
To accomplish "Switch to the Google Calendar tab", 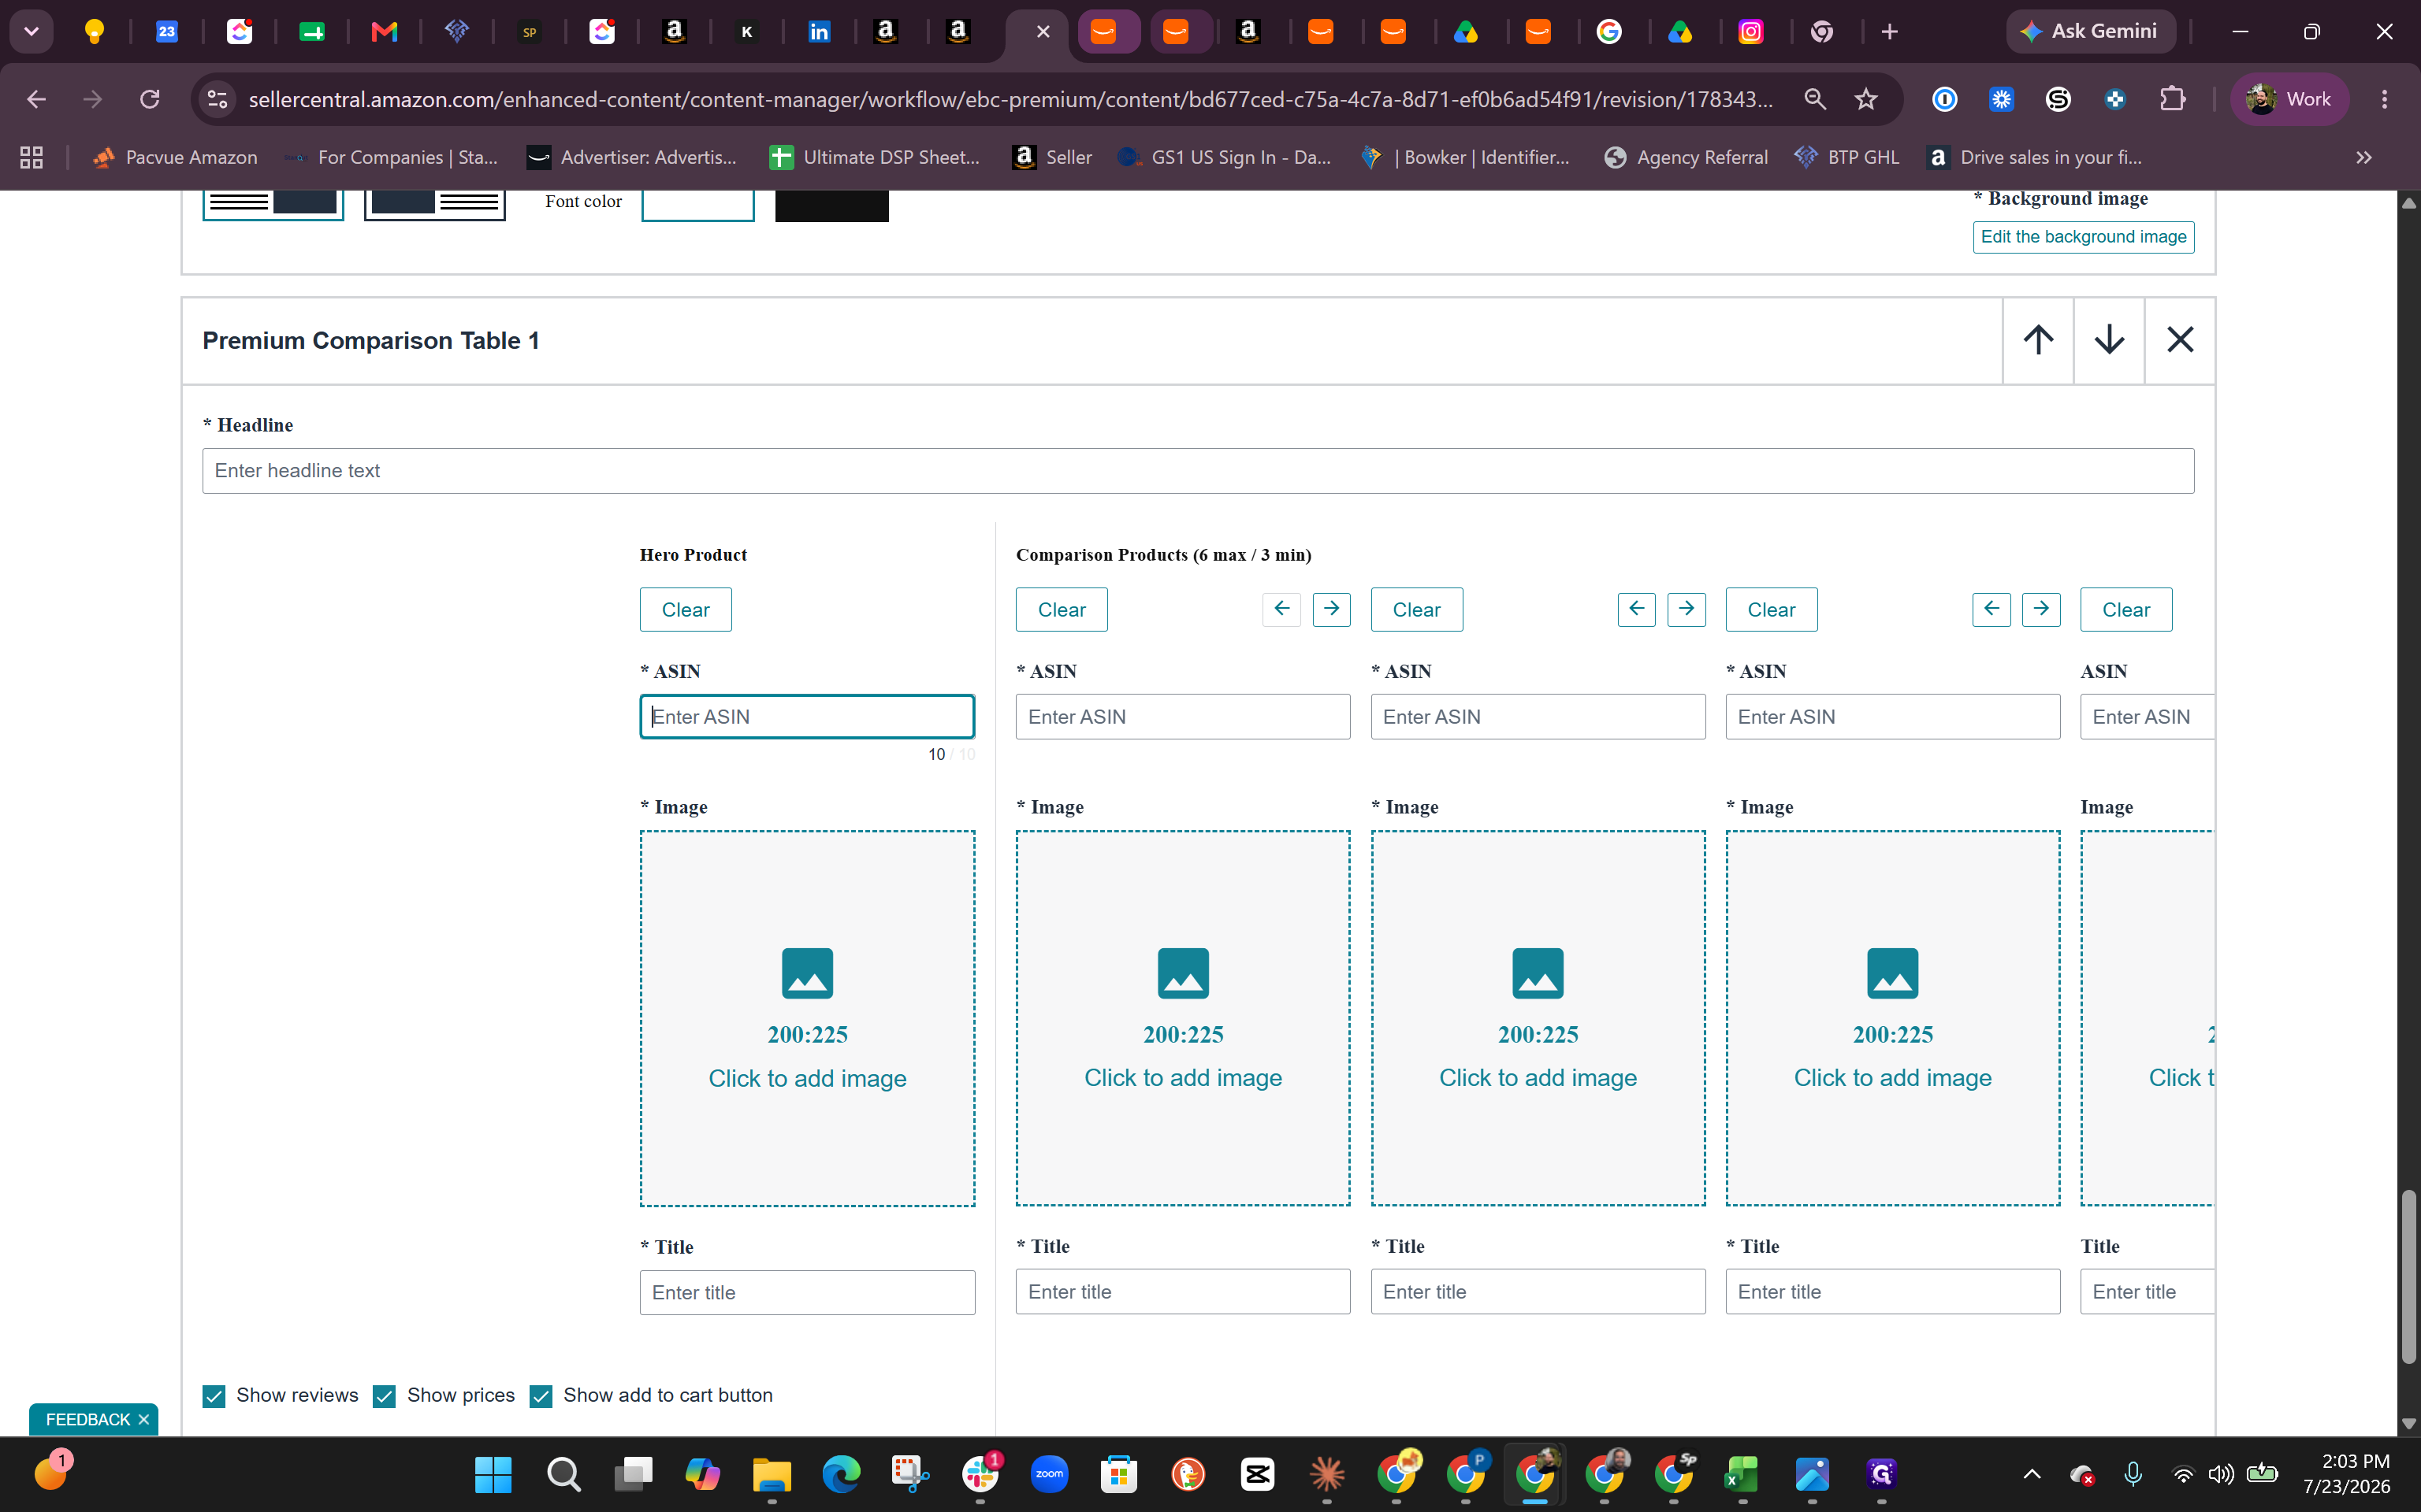I will pyautogui.click(x=167, y=32).
